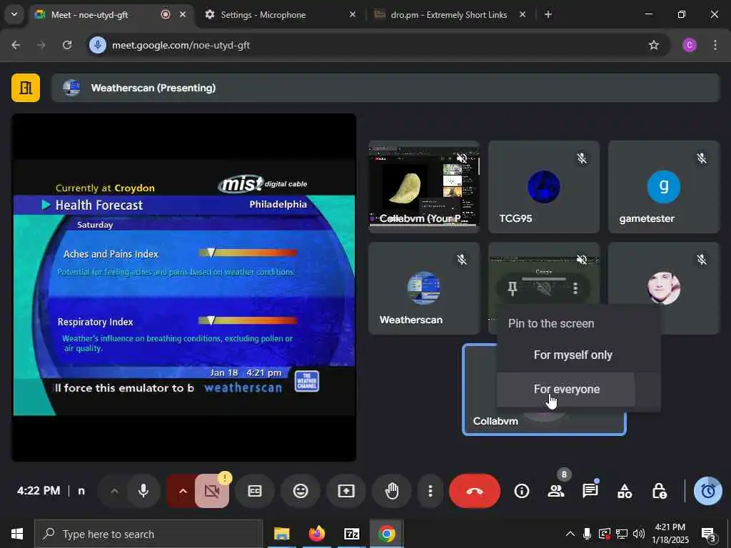Bookmark this page with the star
The width and height of the screenshot is (731, 548).
pyautogui.click(x=654, y=45)
